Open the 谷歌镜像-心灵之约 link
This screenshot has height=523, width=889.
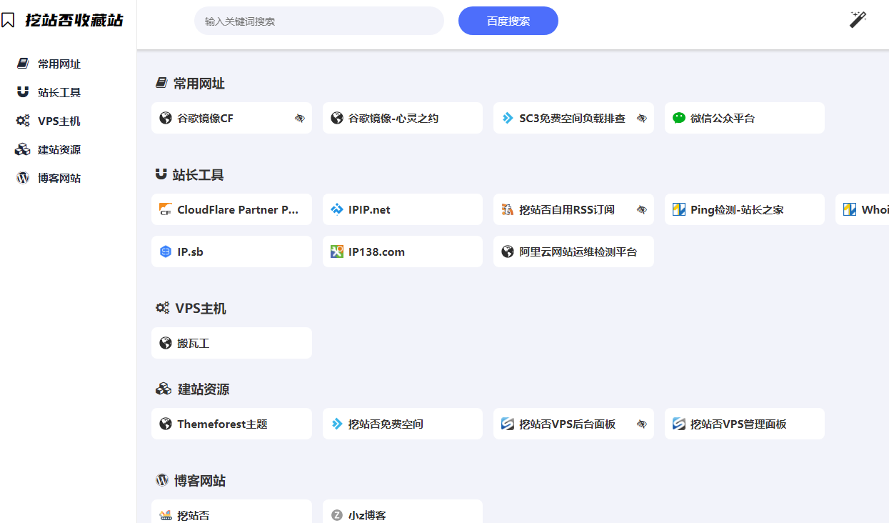click(403, 118)
